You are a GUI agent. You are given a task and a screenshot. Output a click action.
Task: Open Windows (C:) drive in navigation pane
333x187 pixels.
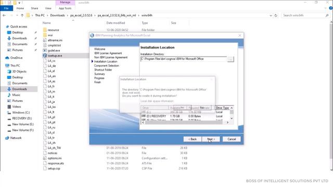click(21, 112)
